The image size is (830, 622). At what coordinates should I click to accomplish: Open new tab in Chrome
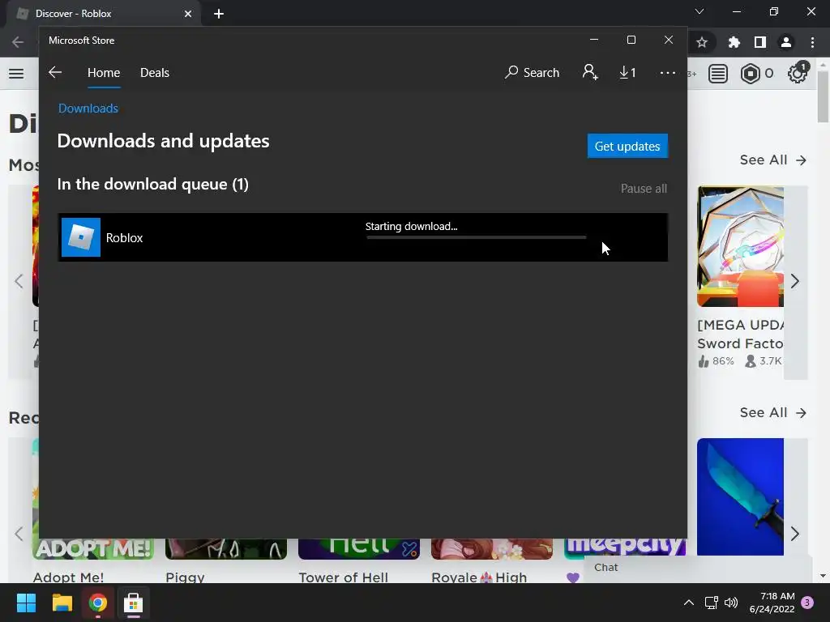219,14
